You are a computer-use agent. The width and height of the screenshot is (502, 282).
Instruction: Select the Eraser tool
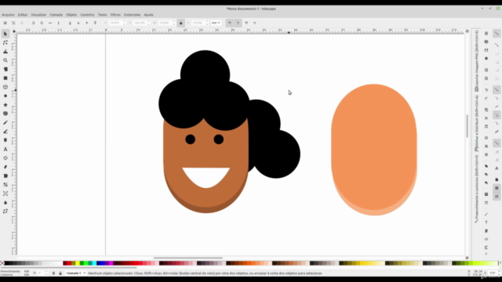5,167
